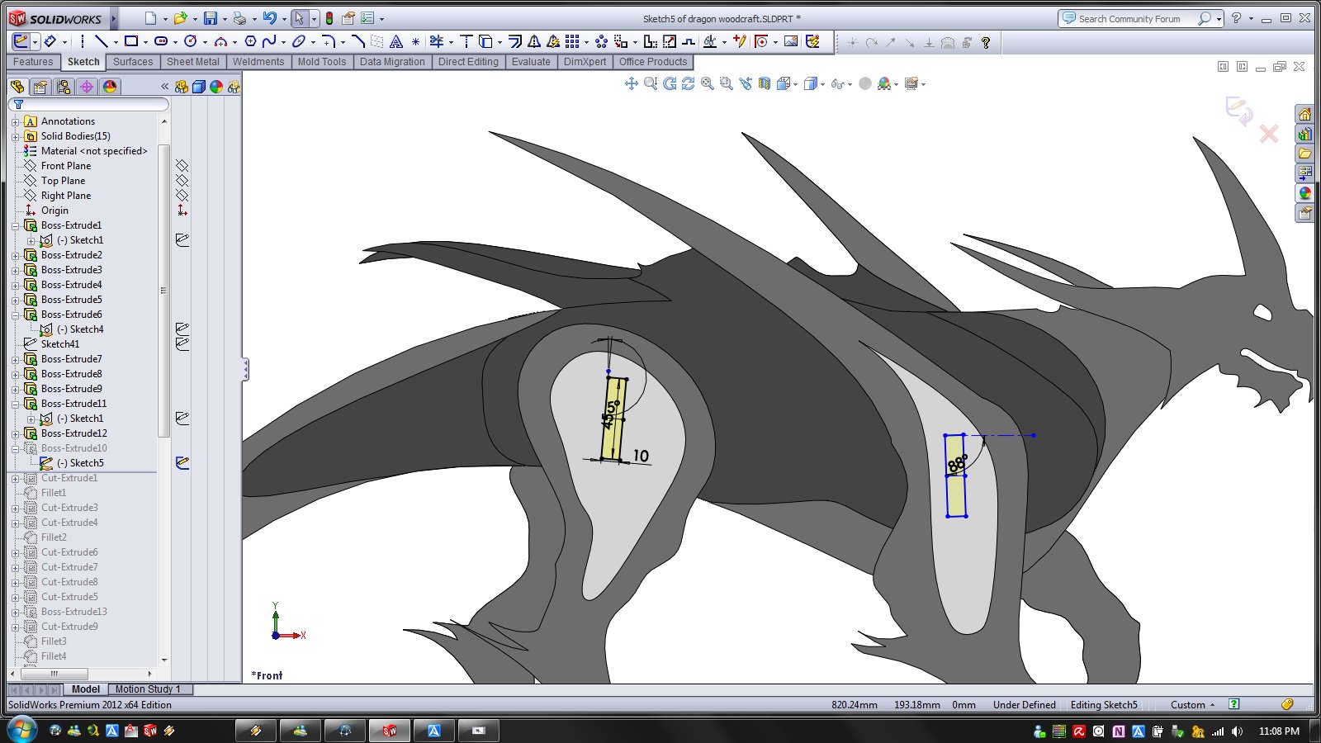Open the Evaluate tab

pos(530,62)
